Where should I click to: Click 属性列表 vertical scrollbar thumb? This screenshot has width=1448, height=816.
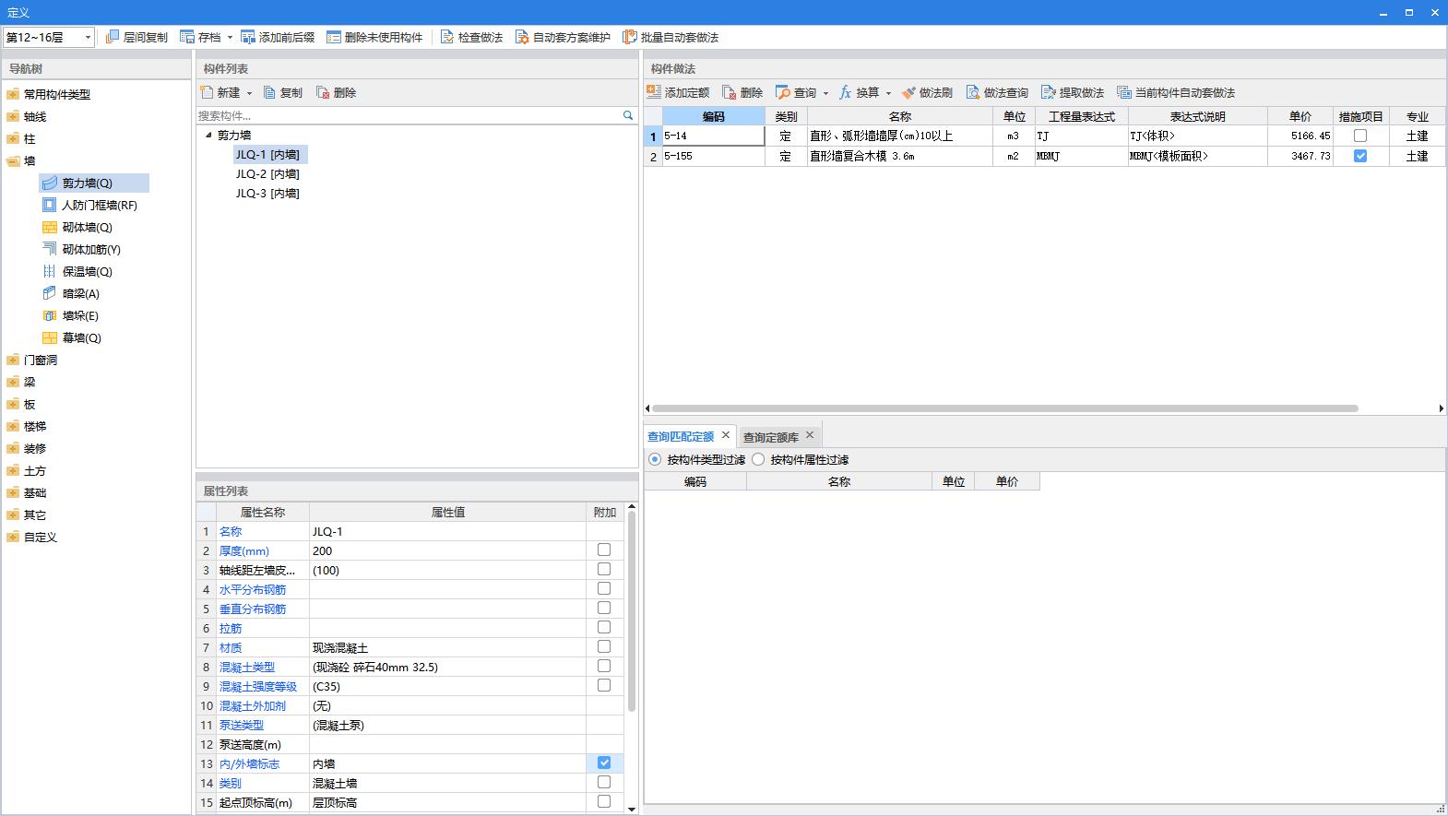[632, 610]
